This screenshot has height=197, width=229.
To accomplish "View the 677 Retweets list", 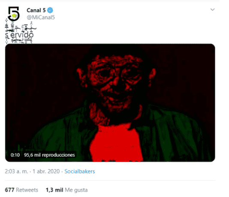I will pos(21,190).
